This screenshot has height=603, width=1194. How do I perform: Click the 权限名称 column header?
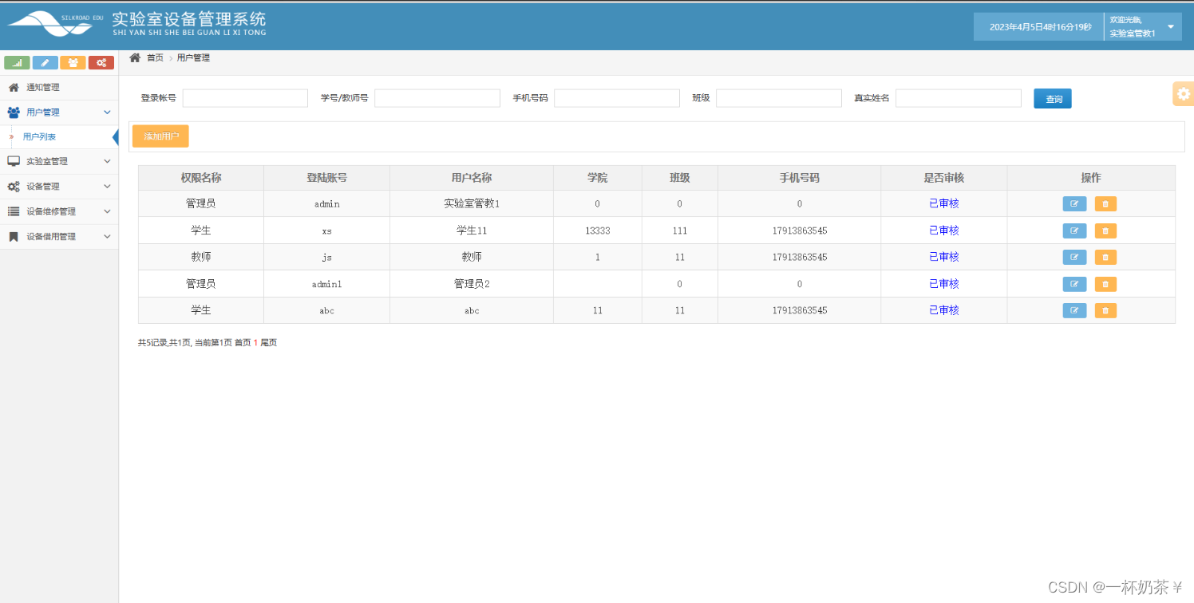coord(201,178)
